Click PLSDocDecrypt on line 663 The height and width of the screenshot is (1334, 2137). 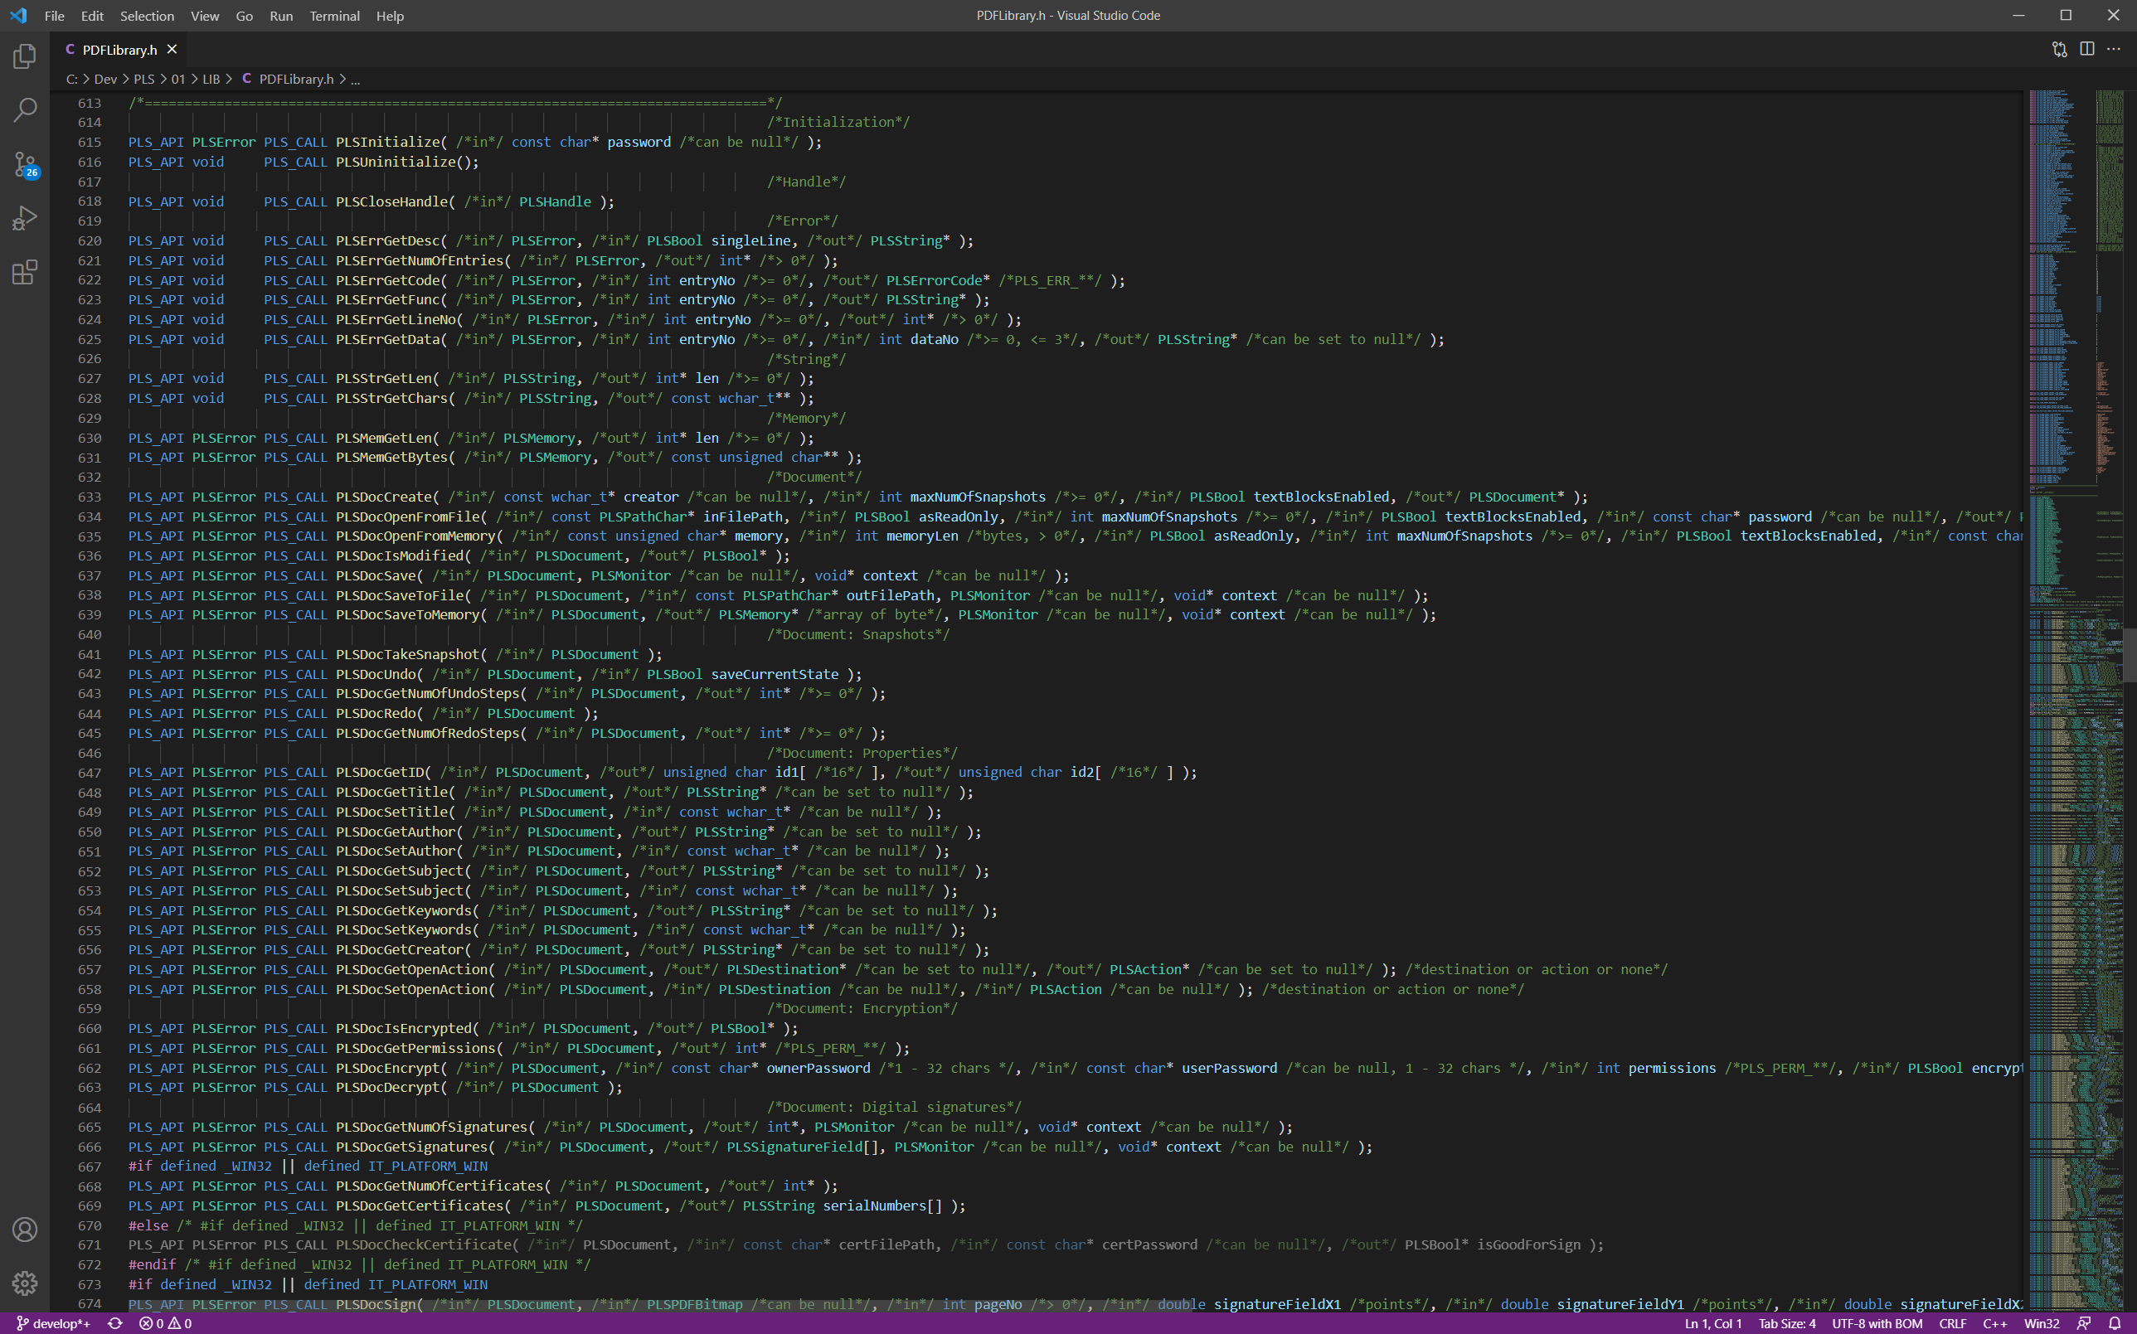387,1088
